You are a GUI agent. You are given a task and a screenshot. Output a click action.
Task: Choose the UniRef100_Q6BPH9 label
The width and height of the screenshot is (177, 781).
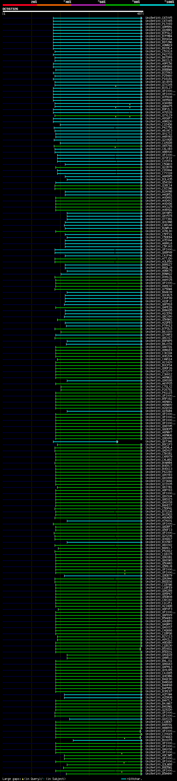pyautogui.click(x=159, y=253)
